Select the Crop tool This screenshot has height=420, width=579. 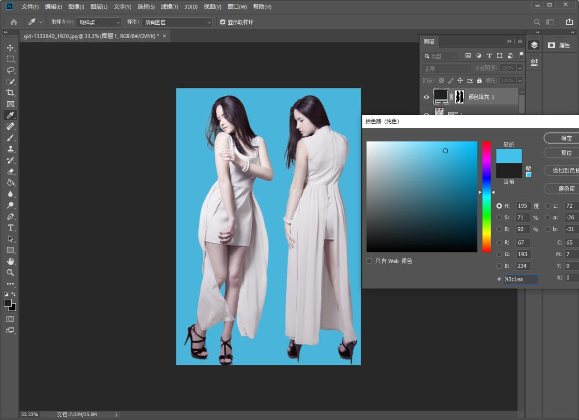click(10, 93)
